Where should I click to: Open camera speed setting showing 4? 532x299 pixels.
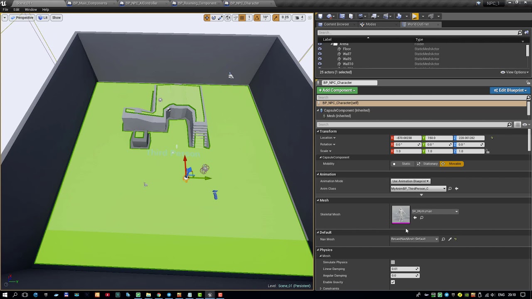299,17
